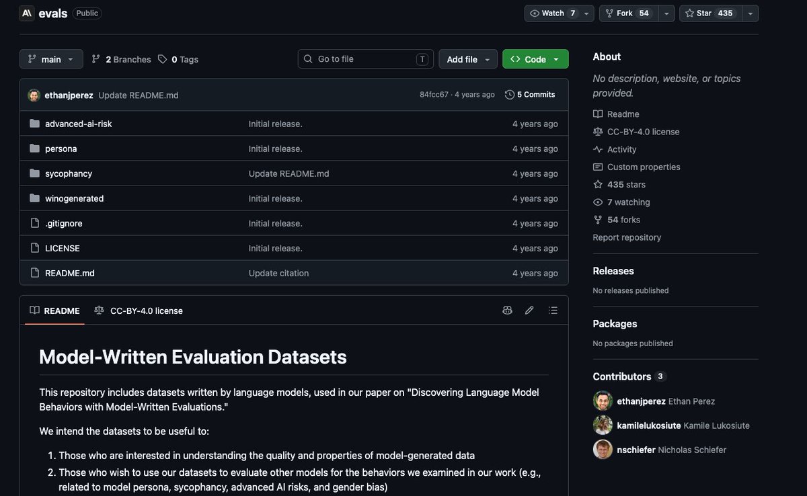The height and width of the screenshot is (496, 807).
Task: Open the 0 Tags link
Action: tap(178, 59)
